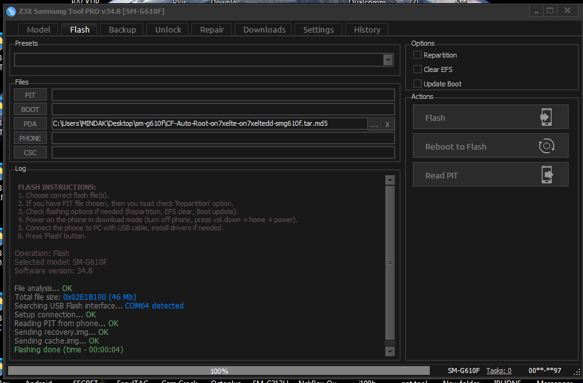
Task: Click 'FLASH INSTRUCTIONS:' heading in log
Action: point(57,187)
